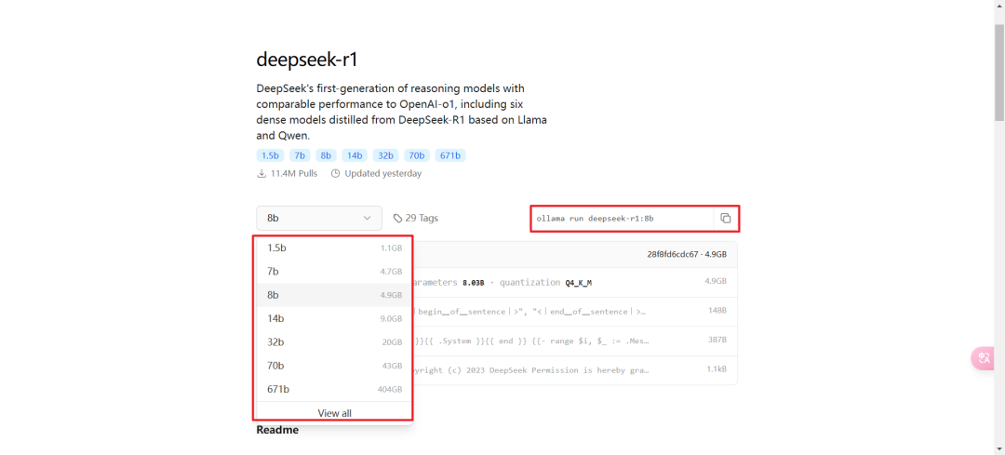Collapse the 8b model size dropdown
Viewport: 1005px width, 455px height.
pos(319,218)
